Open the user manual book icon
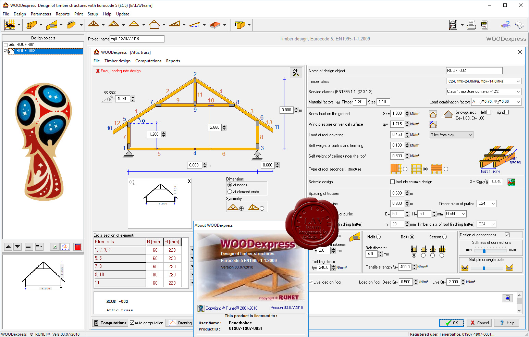Image resolution: width=529 pixels, height=337 pixels. click(519, 25)
